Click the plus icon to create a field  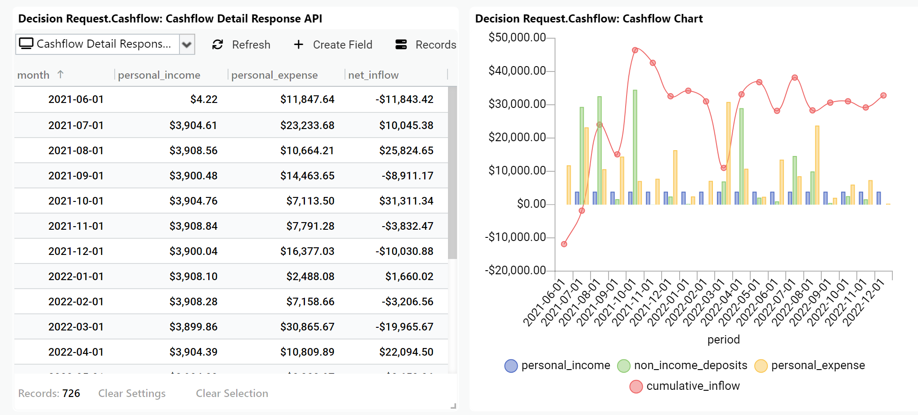[298, 45]
